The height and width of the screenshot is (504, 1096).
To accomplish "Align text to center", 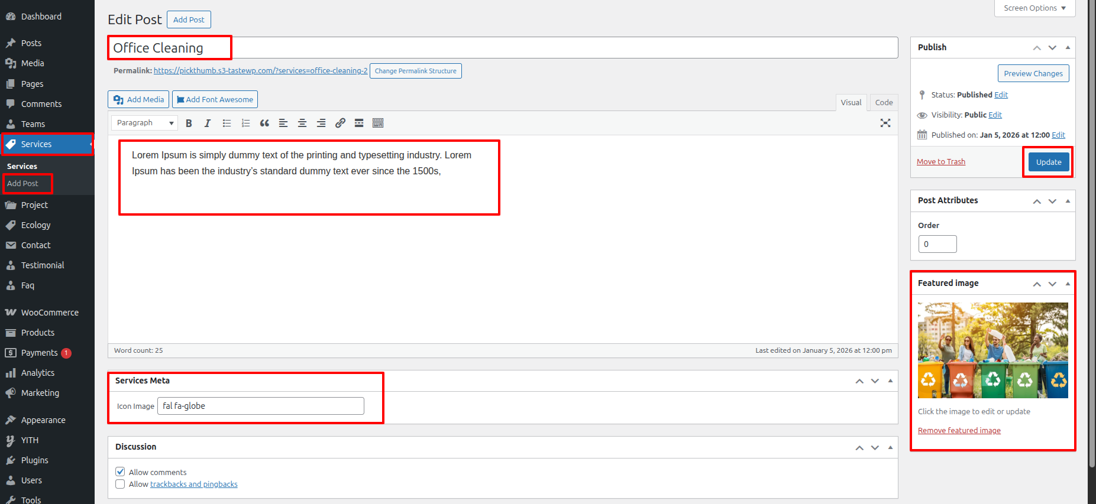I will point(302,123).
